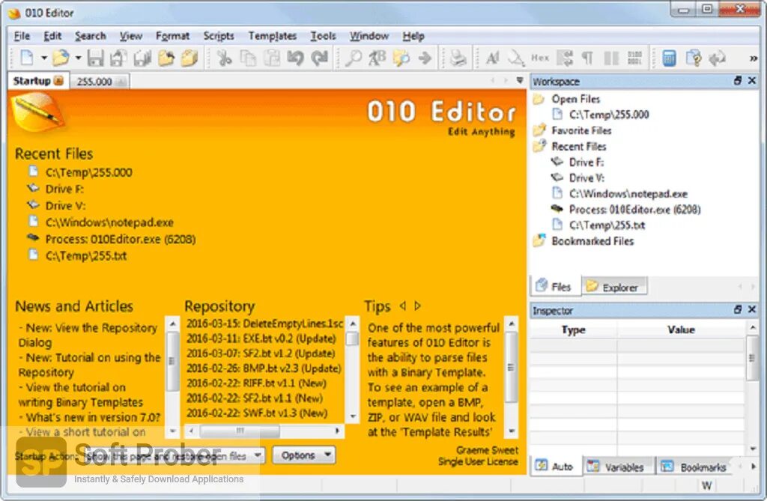767x501 pixels.
Task: Switch to Variables tab in Inspector
Action: coord(617,467)
